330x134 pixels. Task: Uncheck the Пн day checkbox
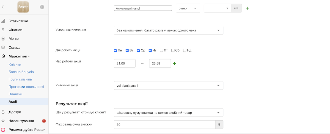pos(116,50)
